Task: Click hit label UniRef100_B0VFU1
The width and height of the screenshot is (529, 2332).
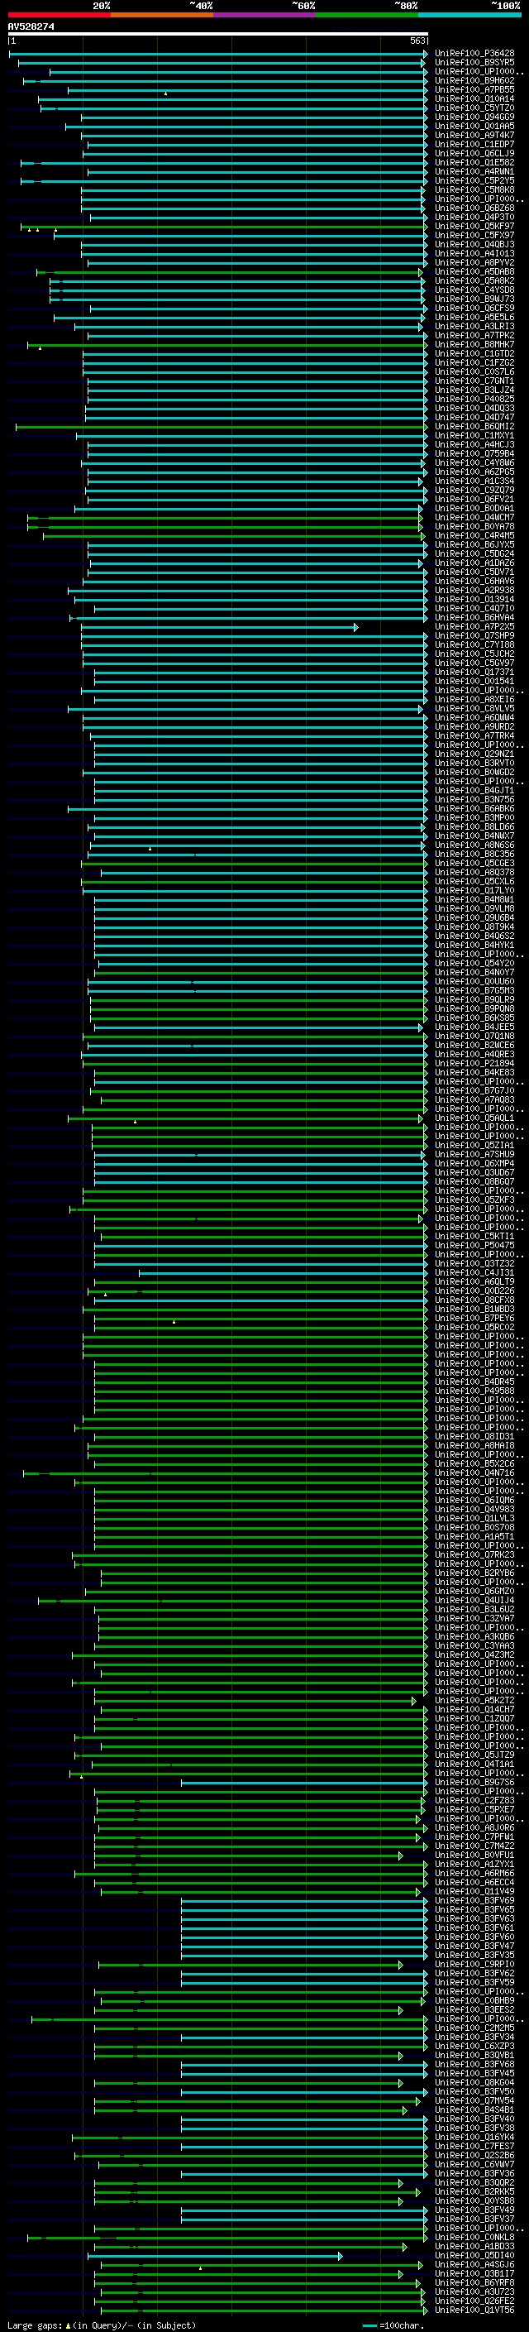Action: point(474,1856)
